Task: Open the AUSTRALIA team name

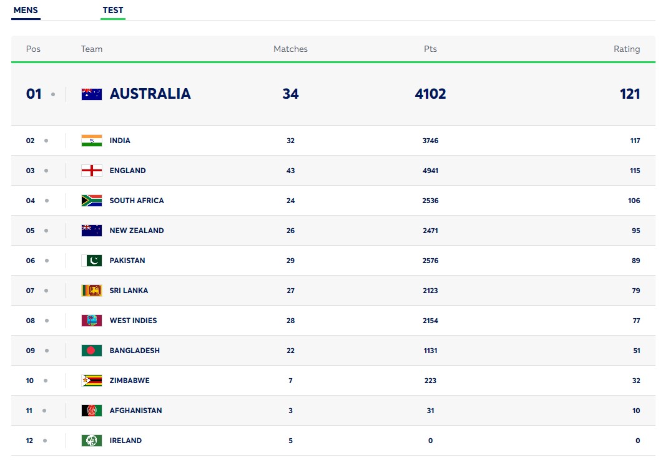Action: (x=150, y=94)
